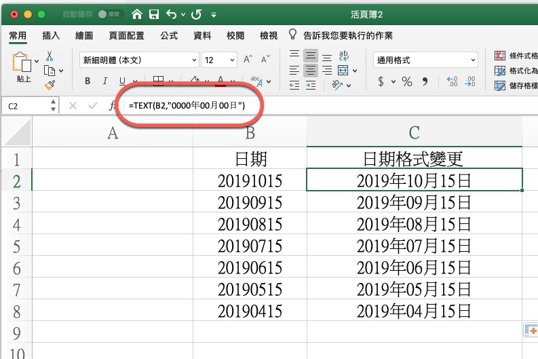Toggle italic formatting
538x359 pixels.
105,81
